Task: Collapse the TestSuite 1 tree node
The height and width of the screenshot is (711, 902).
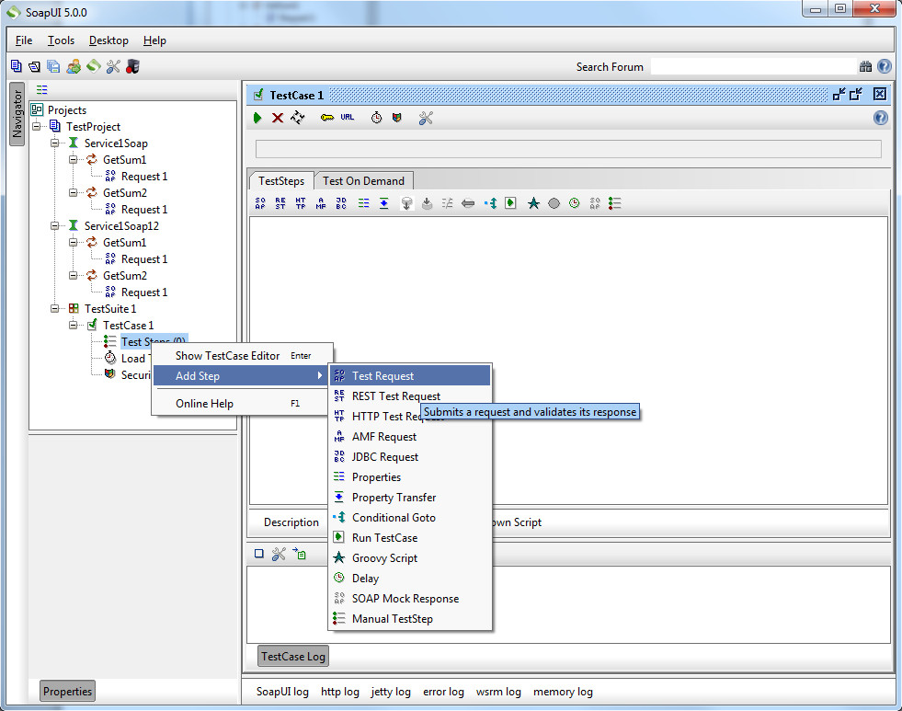Action: (x=54, y=309)
